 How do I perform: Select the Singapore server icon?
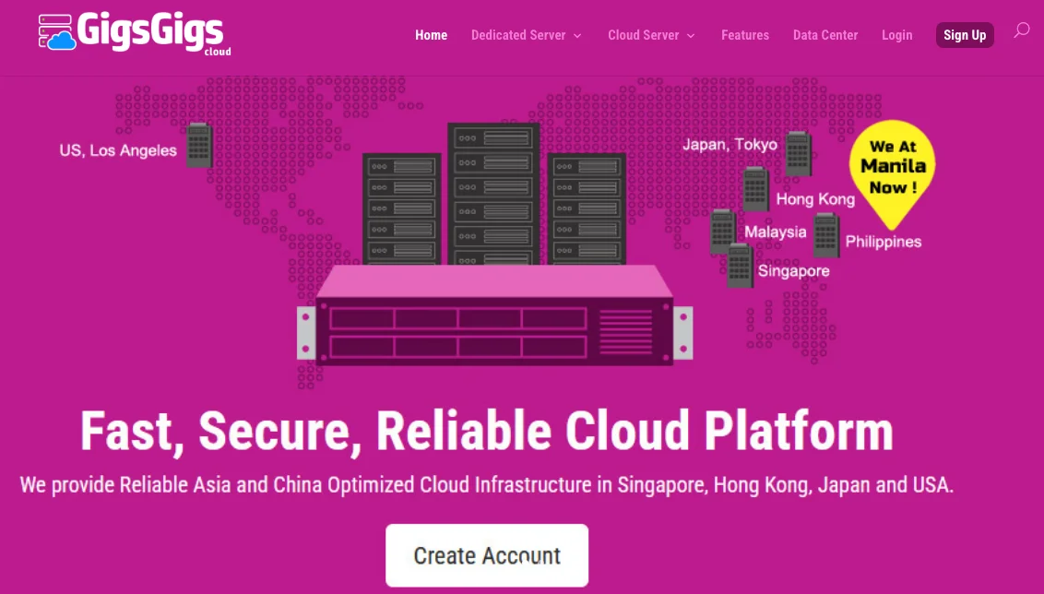[740, 265]
